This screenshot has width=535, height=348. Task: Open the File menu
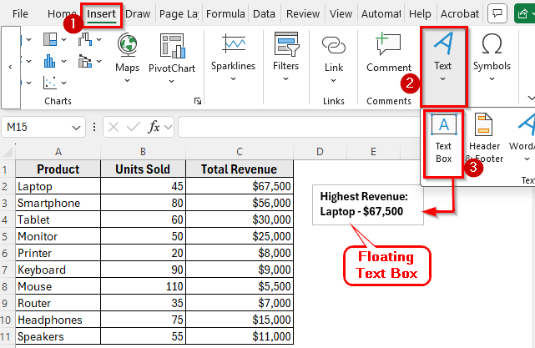[21, 14]
